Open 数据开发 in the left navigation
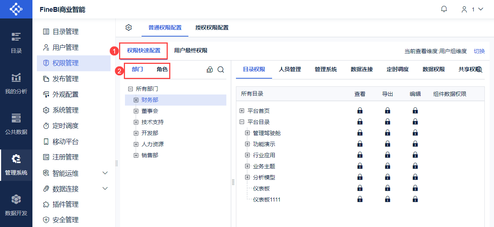Viewport: 494px width, 227px height. tap(16, 205)
